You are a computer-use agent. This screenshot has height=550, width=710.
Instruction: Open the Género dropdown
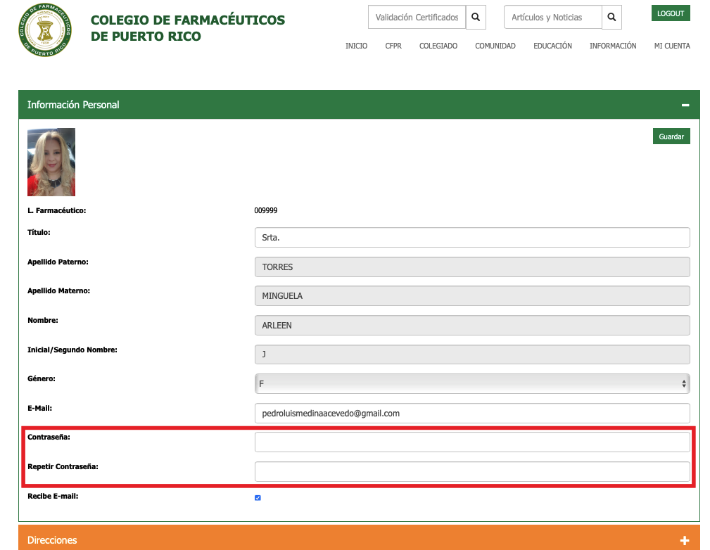point(471,383)
